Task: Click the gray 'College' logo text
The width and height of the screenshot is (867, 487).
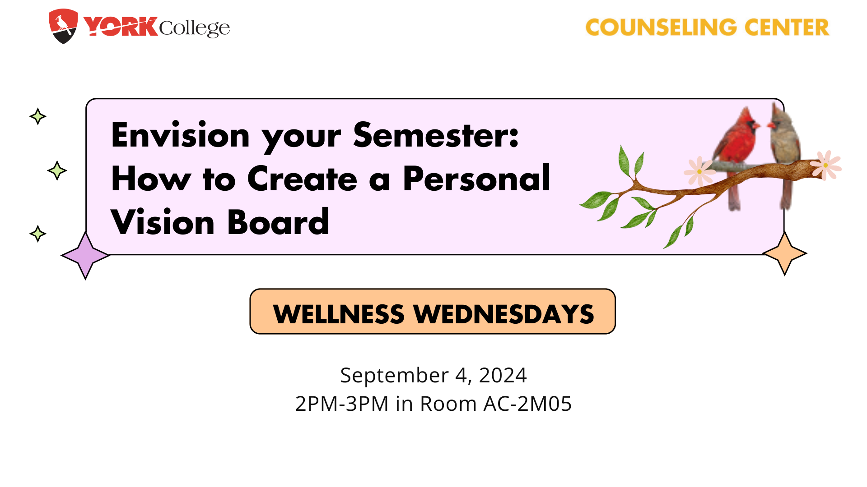Action: point(194,28)
